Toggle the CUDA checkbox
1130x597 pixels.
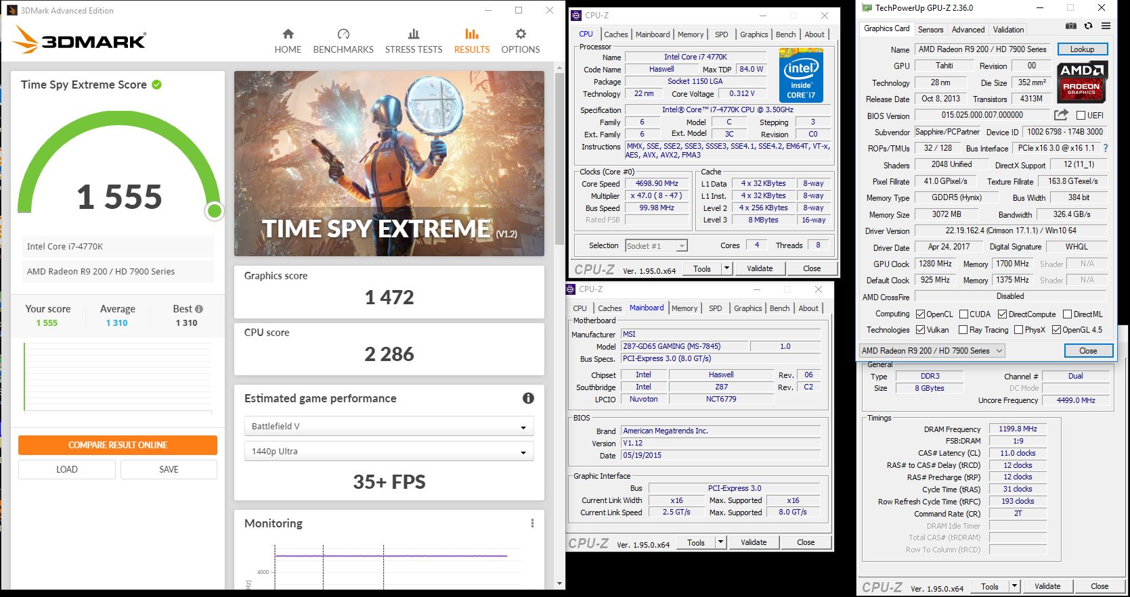pyautogui.click(x=963, y=314)
